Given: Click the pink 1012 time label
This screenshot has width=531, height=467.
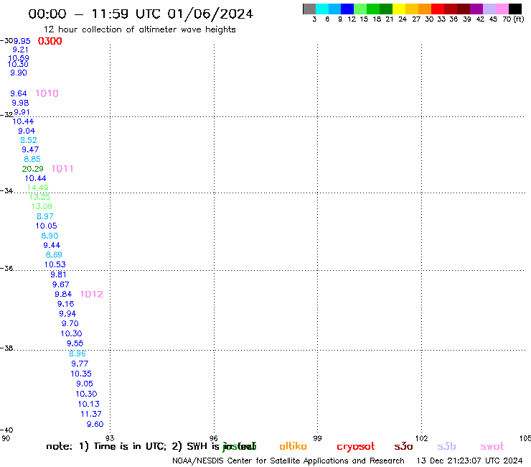Looking at the screenshot, I should [x=92, y=294].
